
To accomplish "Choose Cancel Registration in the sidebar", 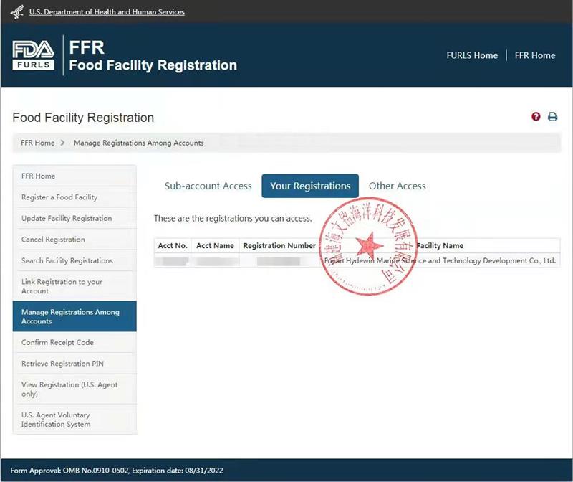I will pos(74,240).
